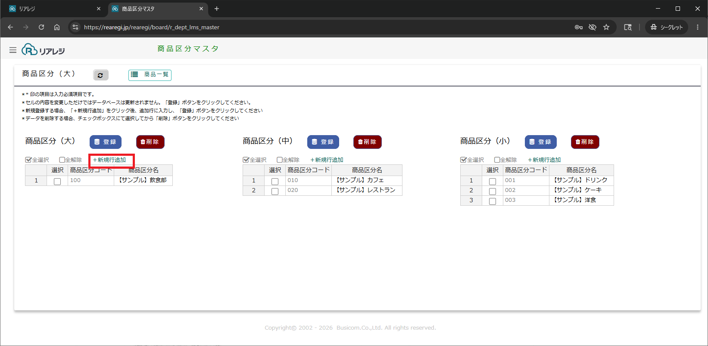Click the tracking protection eye icon
Screen dimensions: 708x346
point(593,27)
